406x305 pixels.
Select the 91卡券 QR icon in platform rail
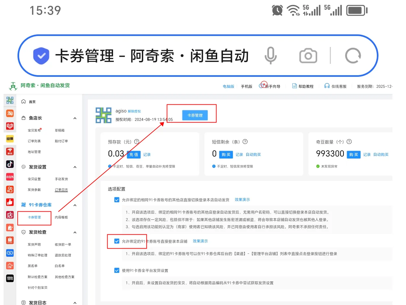[x=10, y=101]
